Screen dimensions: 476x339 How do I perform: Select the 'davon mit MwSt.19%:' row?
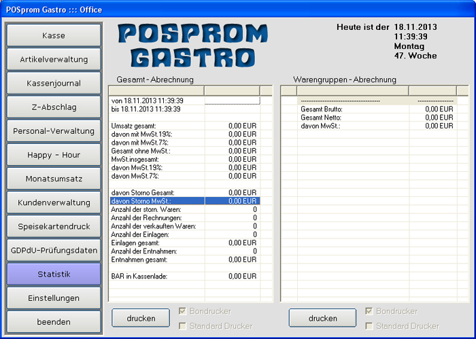184,135
